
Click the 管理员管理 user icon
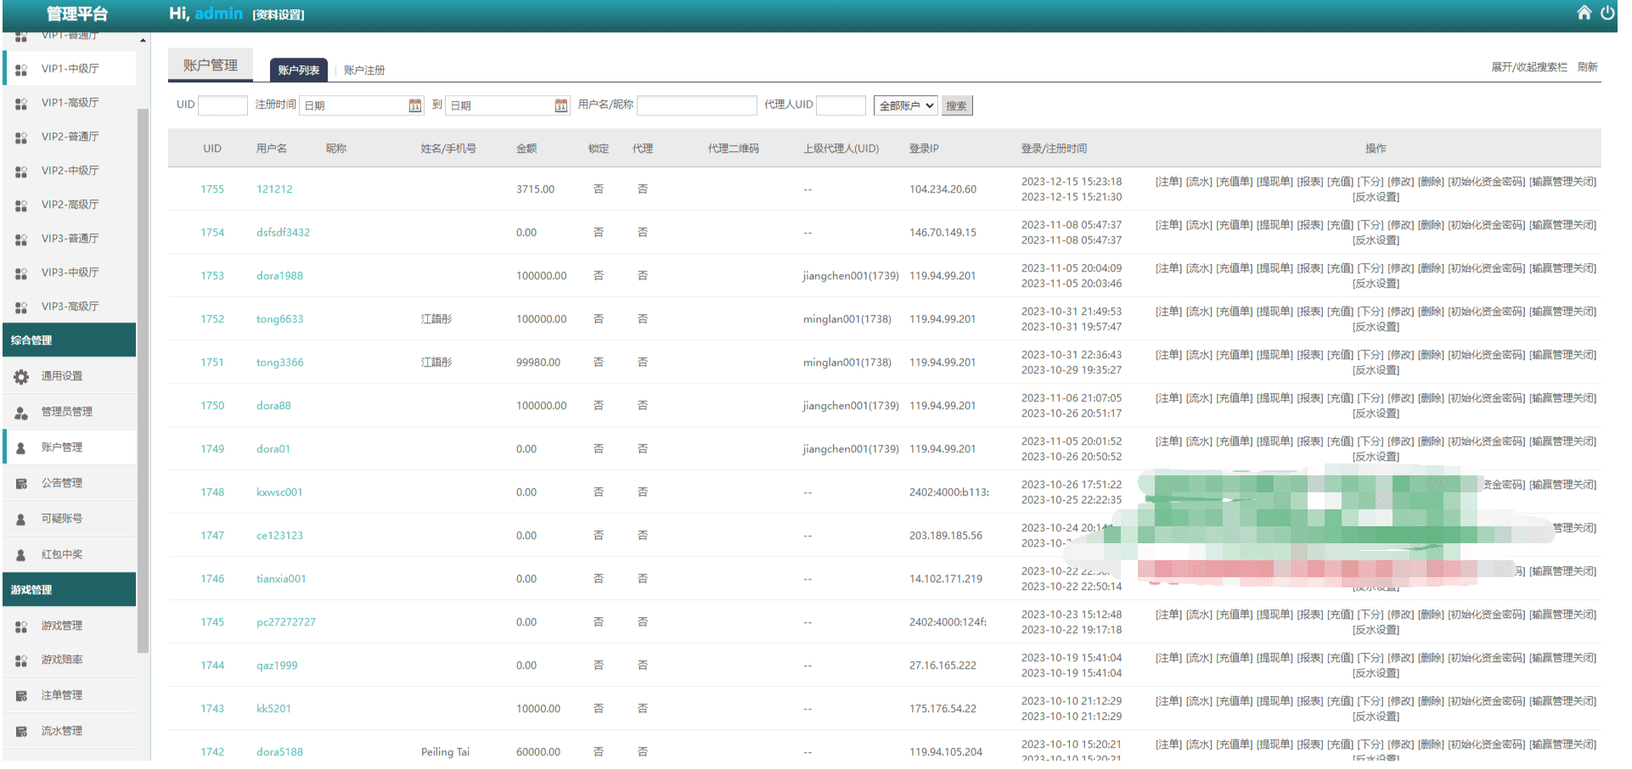(x=21, y=412)
